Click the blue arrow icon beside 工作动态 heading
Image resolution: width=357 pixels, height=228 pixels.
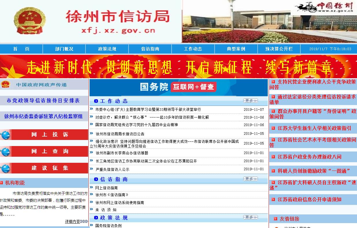[x=96, y=101]
